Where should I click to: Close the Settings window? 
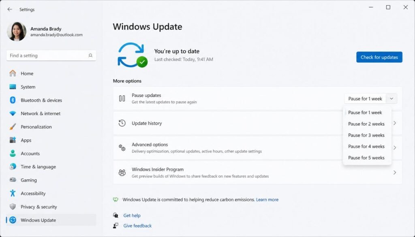click(405, 7)
